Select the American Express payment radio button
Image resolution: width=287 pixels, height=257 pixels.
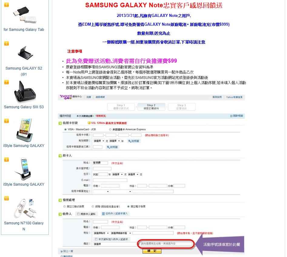tap(110, 129)
